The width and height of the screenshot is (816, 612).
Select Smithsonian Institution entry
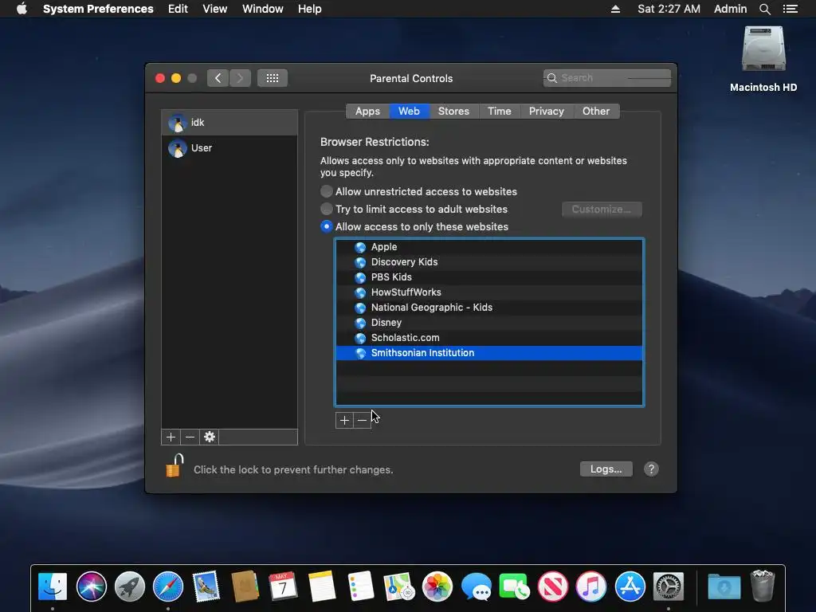click(x=489, y=353)
